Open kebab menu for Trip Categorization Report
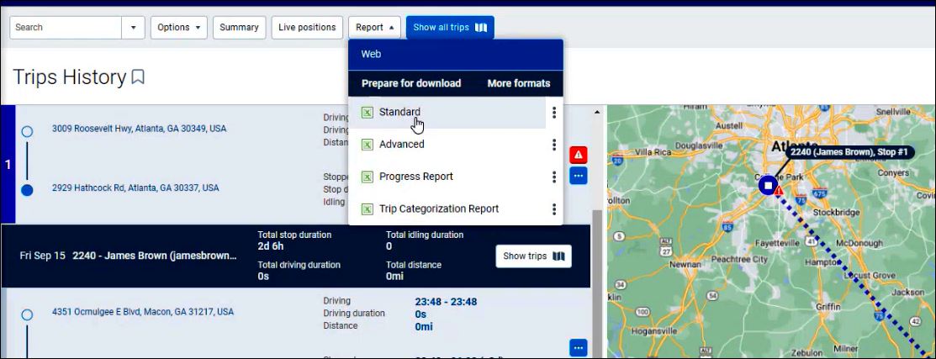 pyautogui.click(x=553, y=209)
